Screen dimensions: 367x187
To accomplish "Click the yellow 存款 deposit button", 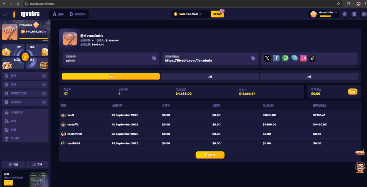I will (217, 14).
